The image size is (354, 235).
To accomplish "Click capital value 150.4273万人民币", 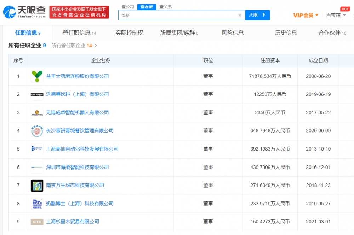I will (270, 222).
